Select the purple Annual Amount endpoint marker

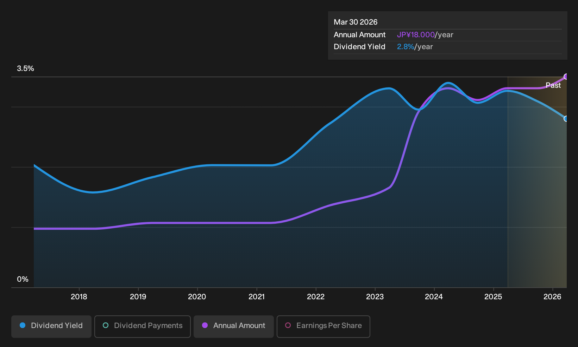pos(566,77)
